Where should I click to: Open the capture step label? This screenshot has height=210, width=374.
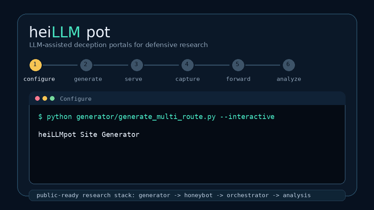[x=188, y=79]
